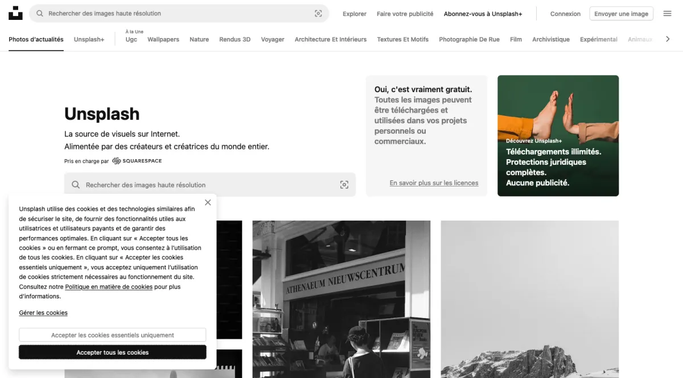The image size is (683, 378).
Task: Open the Athenaeum Nieuwscentrum photo
Action: 341,299
